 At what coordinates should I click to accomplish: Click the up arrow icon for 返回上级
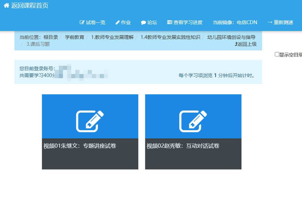tap(236, 44)
